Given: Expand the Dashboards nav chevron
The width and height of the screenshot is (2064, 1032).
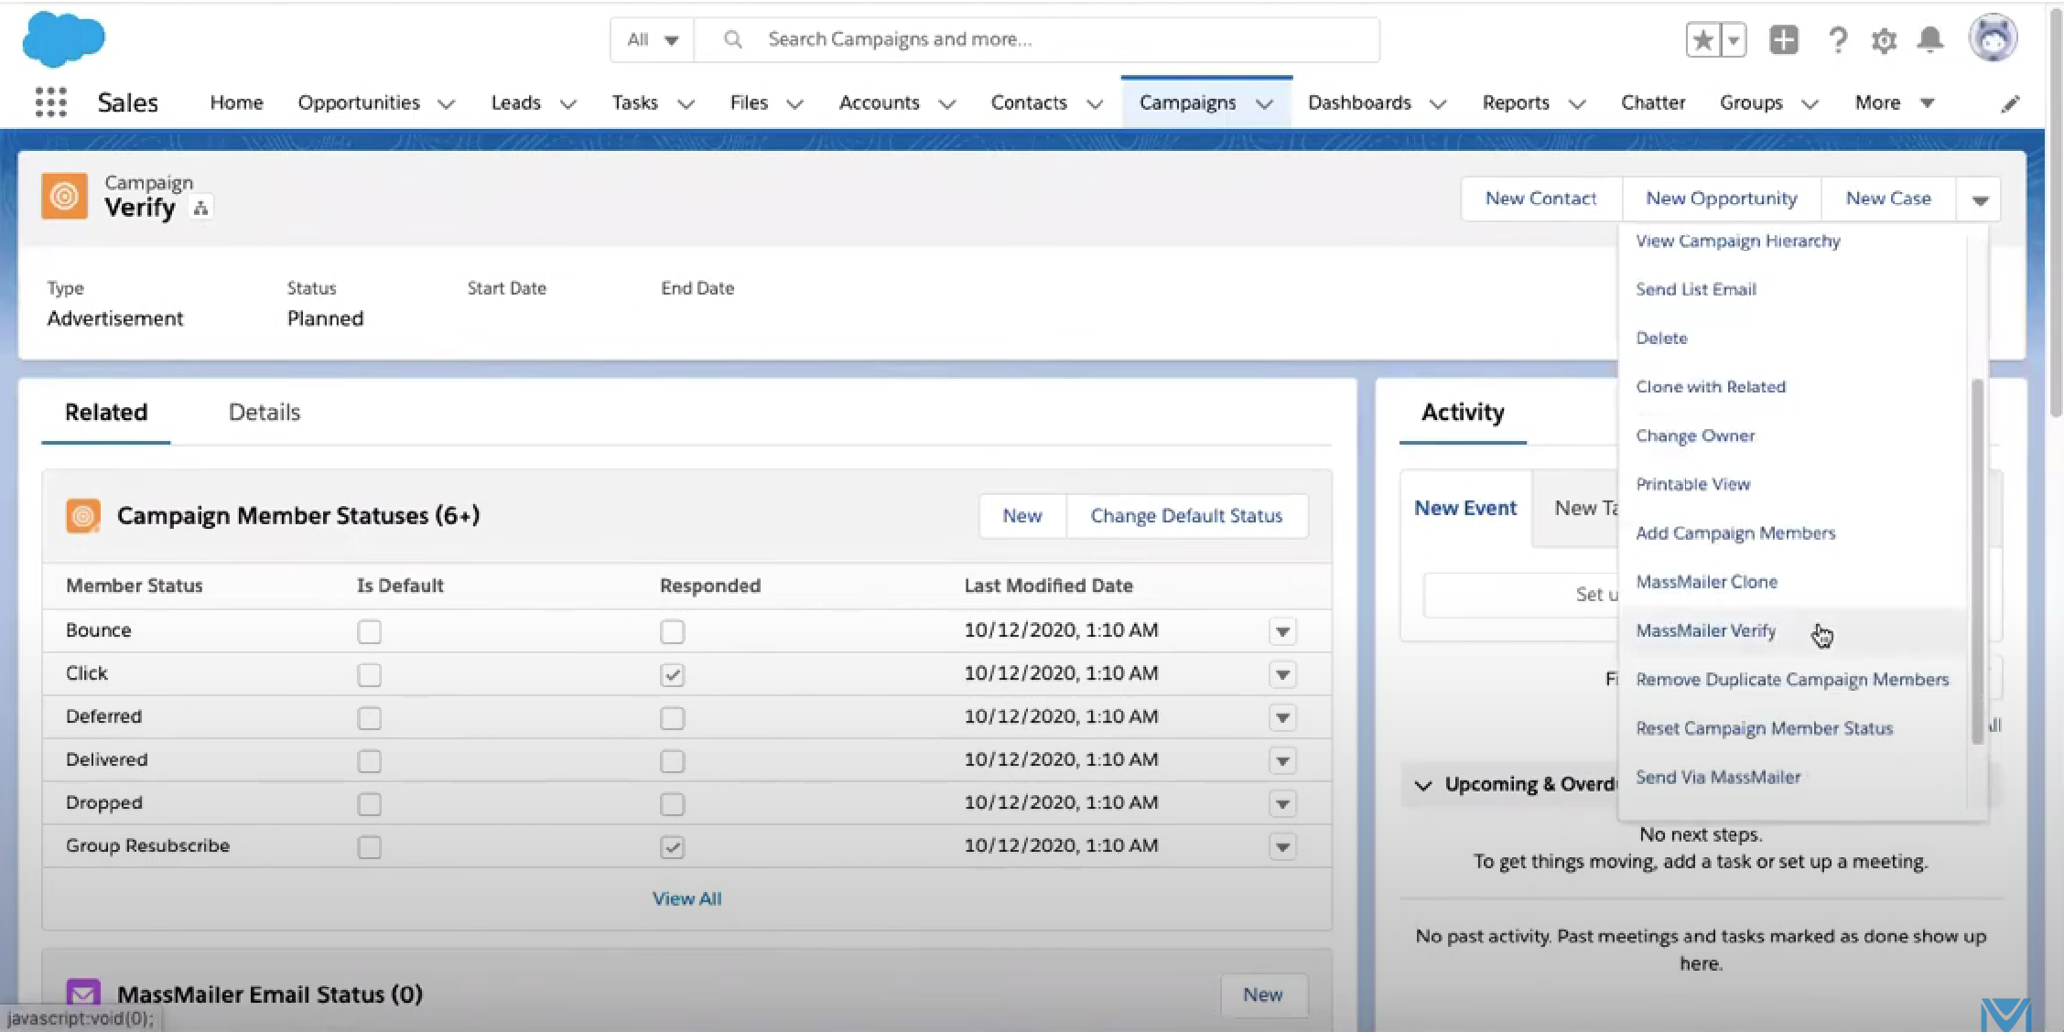Looking at the screenshot, I should click(1438, 104).
